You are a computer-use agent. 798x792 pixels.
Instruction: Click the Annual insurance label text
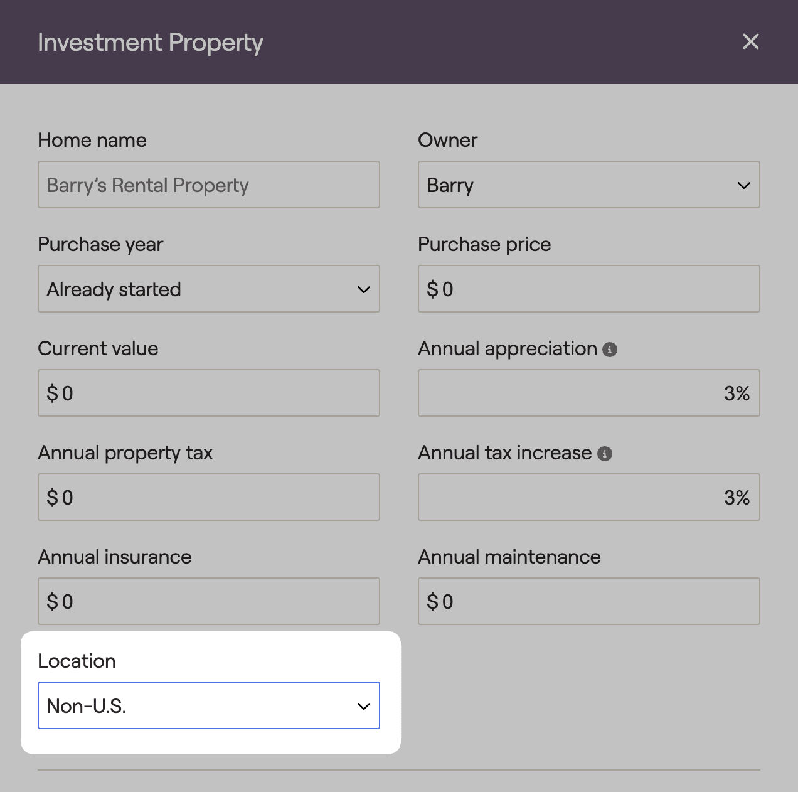point(114,557)
